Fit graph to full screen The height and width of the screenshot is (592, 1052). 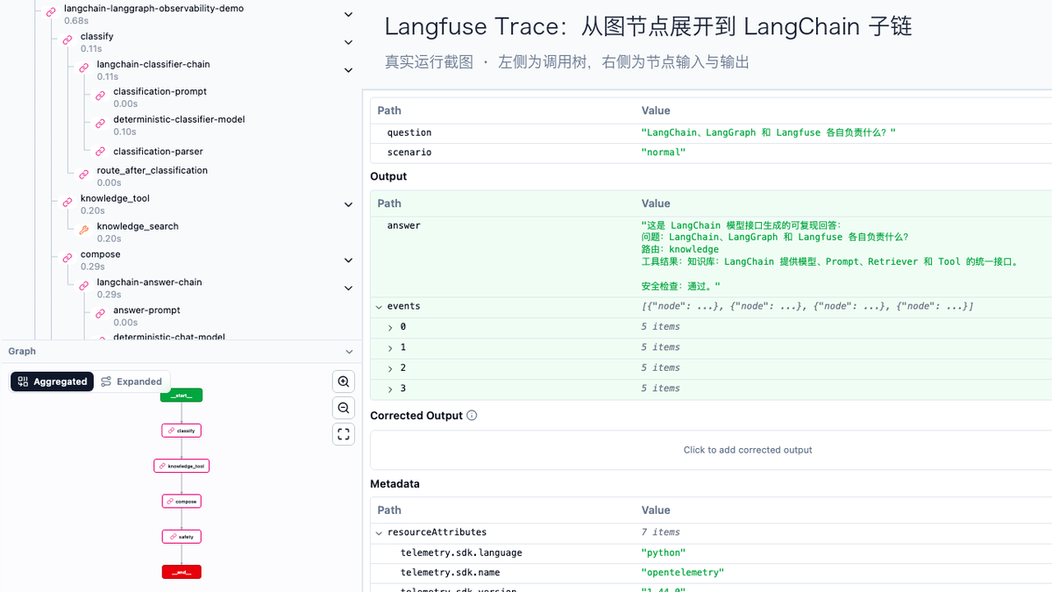pyautogui.click(x=344, y=434)
